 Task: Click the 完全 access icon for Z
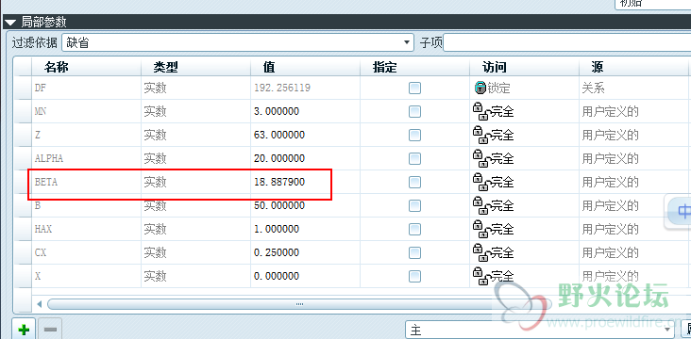[481, 134]
